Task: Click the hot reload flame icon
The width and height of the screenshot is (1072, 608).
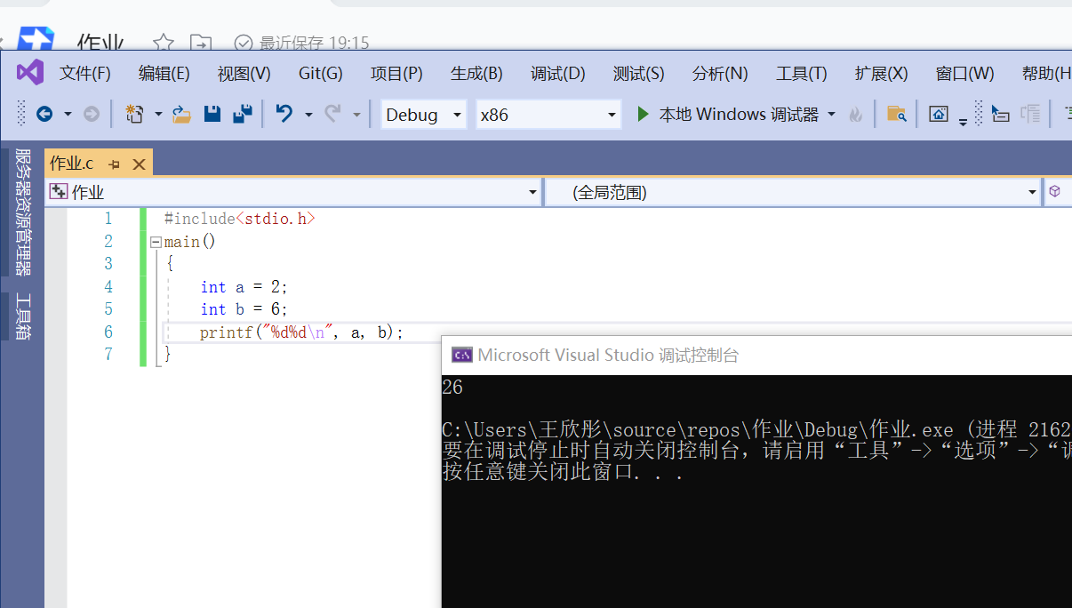Action: (x=856, y=115)
